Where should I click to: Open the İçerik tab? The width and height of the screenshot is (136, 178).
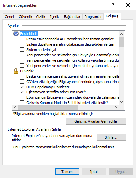(55, 17)
